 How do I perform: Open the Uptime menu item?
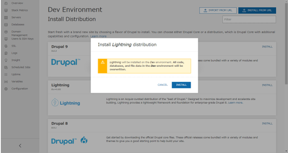tap(16, 74)
